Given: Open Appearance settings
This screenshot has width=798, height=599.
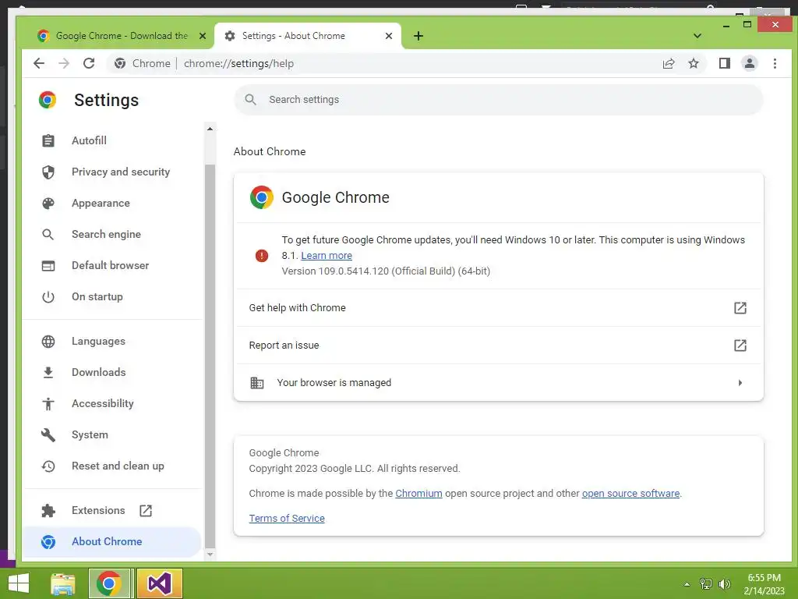Looking at the screenshot, I should point(112,203).
